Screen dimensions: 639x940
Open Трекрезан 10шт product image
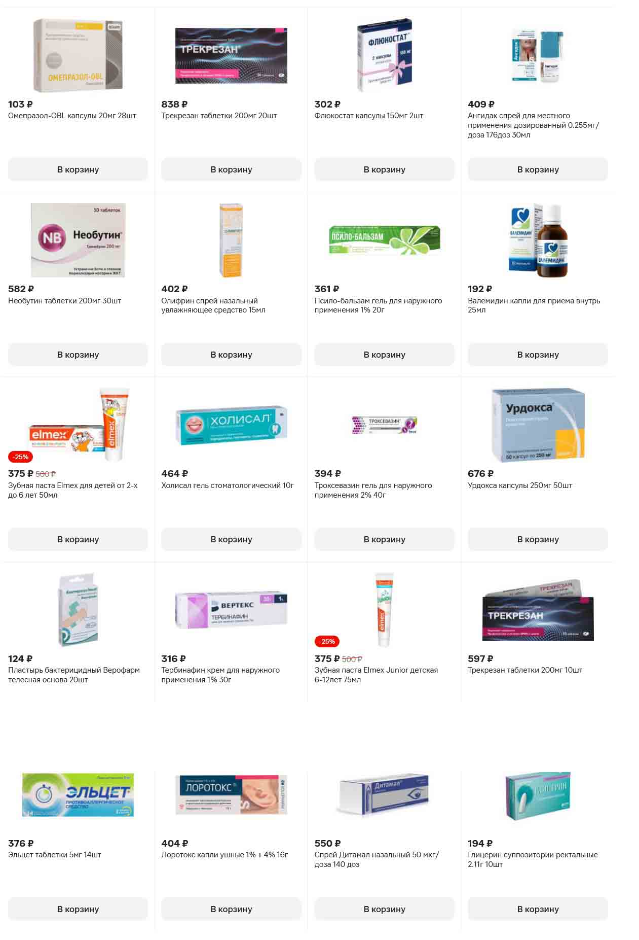[x=538, y=610]
